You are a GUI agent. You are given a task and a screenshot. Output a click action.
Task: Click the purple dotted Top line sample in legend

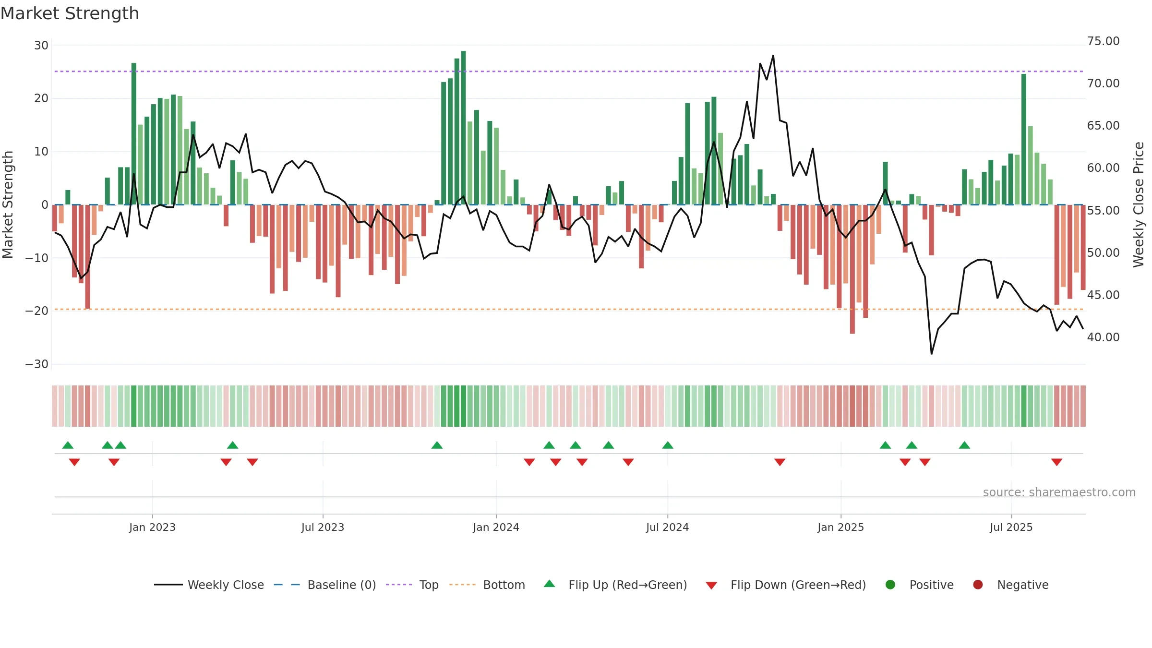(399, 585)
